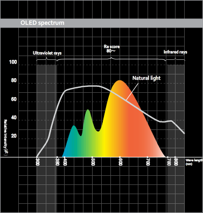This screenshot has height=213, width=203.
Task: Click the 'OLED spectrum' title text
Action: tap(42, 23)
